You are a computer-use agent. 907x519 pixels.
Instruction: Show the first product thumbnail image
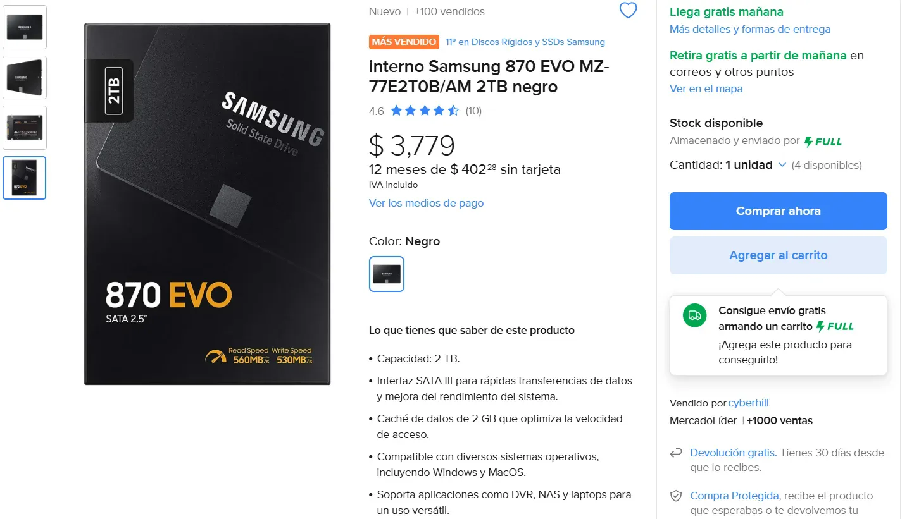(x=25, y=27)
